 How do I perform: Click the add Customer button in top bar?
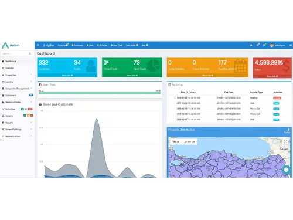[x=77, y=45]
